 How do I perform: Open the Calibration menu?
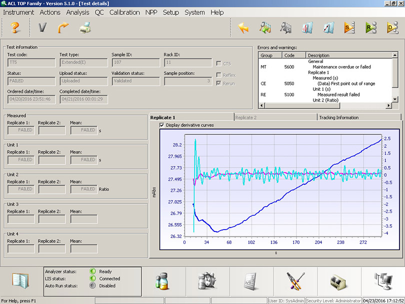[x=124, y=12]
